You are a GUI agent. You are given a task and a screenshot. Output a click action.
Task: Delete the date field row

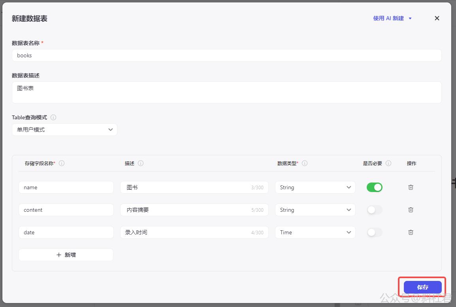411,232
